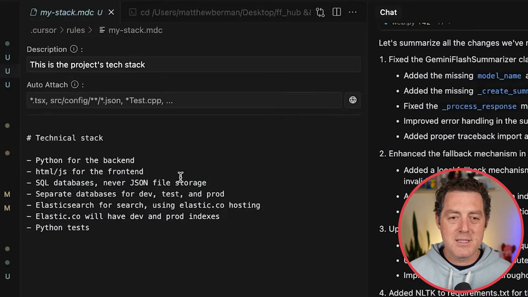The height and width of the screenshot is (297, 528).
Task: Click the 'SQL databases, never JSON file storage' line
Action: coord(116,183)
